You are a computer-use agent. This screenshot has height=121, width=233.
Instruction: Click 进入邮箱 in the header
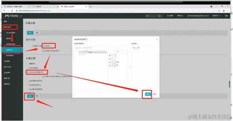coord(170,16)
